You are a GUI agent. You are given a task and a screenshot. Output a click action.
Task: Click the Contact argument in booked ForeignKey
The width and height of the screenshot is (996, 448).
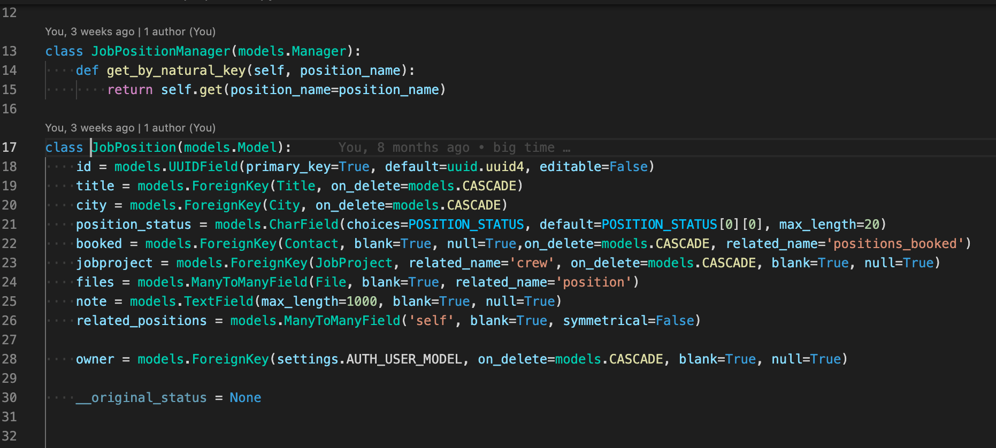coord(311,244)
